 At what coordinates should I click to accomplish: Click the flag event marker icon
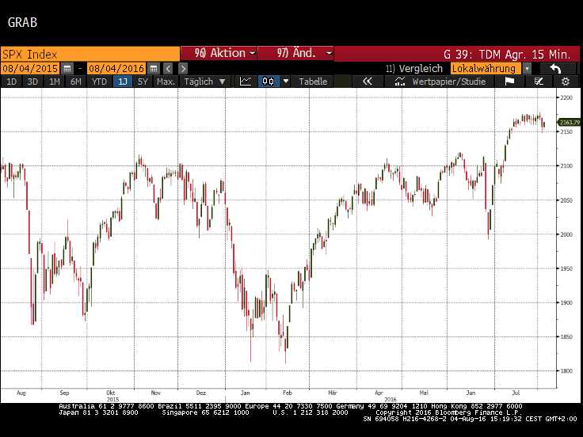click(x=509, y=82)
